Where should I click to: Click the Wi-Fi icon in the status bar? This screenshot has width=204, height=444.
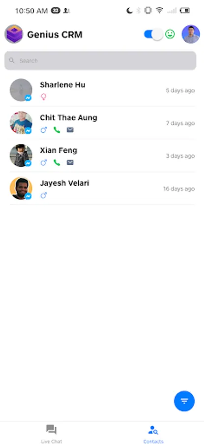coord(159,11)
